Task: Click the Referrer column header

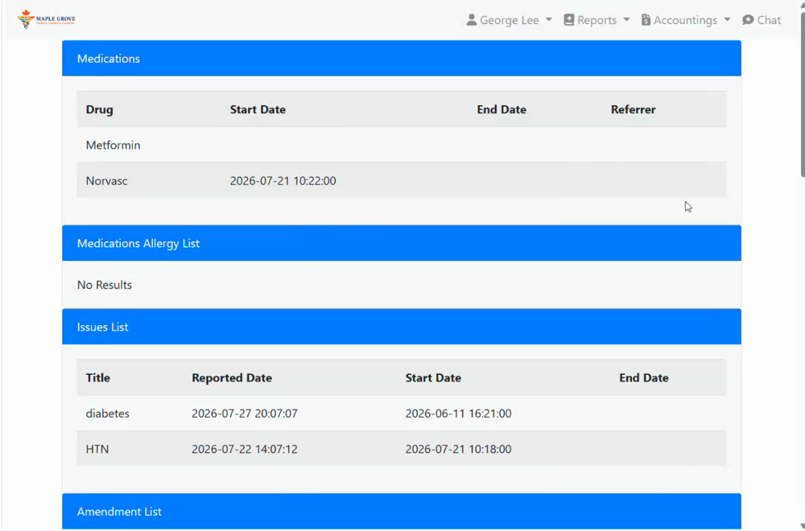Action: (633, 109)
